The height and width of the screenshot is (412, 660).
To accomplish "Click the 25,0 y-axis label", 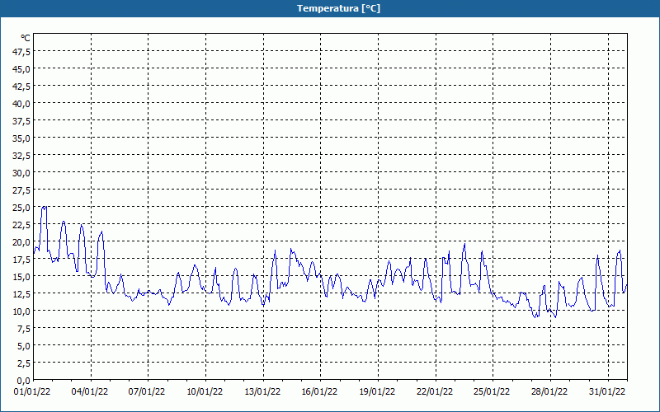I will (x=22, y=208).
